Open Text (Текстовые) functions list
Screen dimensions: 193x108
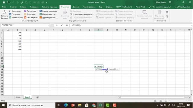(x=30, y=14)
